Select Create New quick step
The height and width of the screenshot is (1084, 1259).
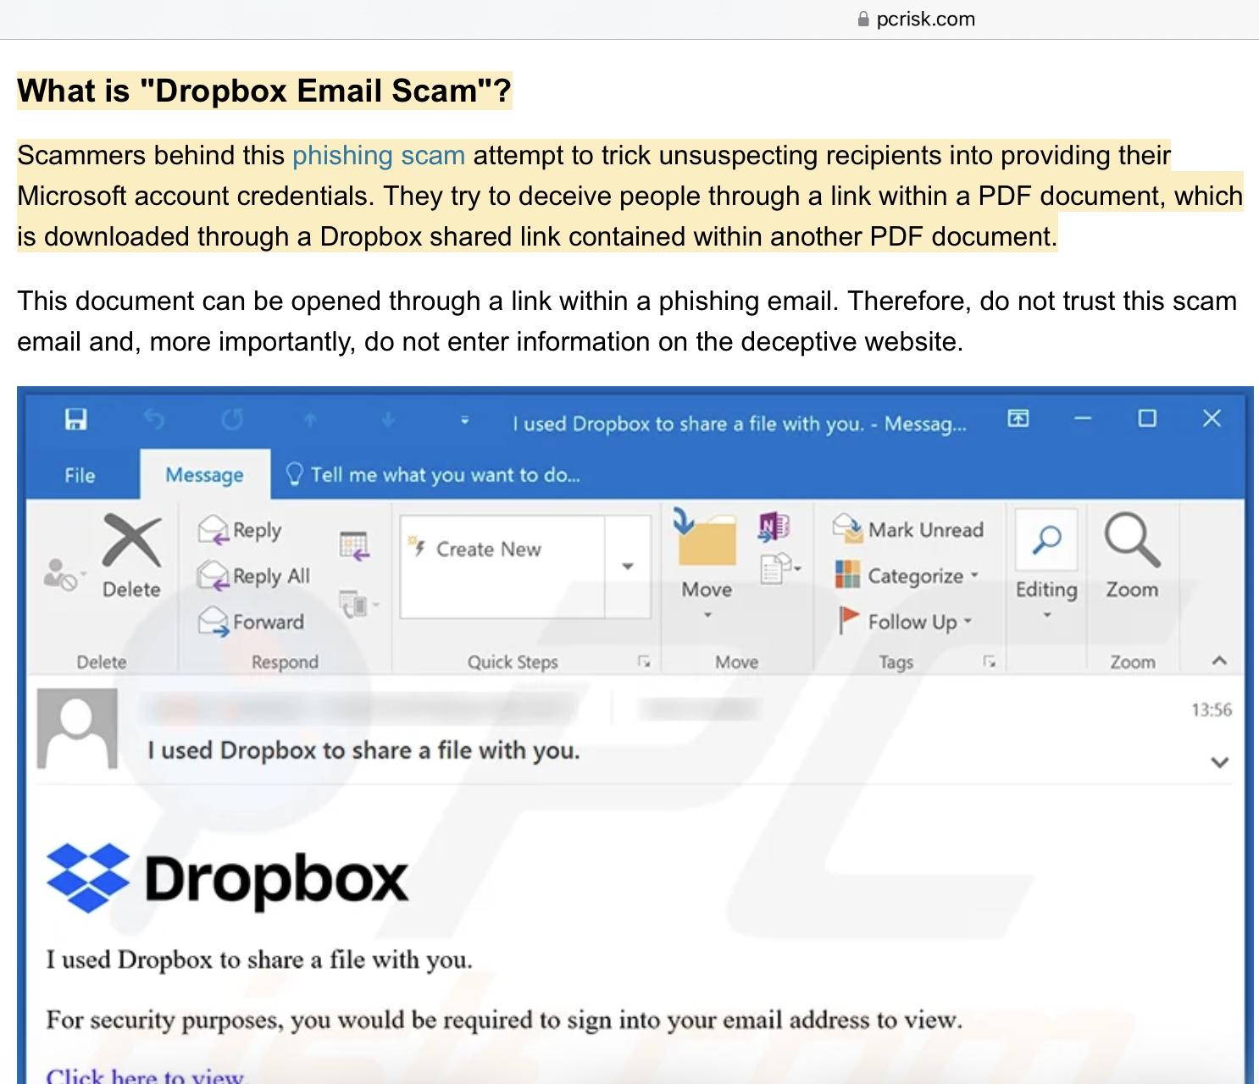(x=489, y=550)
